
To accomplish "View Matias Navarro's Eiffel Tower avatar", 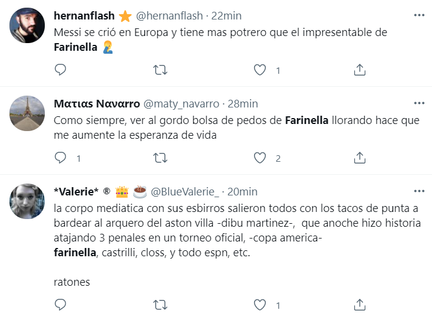I will point(27,113).
